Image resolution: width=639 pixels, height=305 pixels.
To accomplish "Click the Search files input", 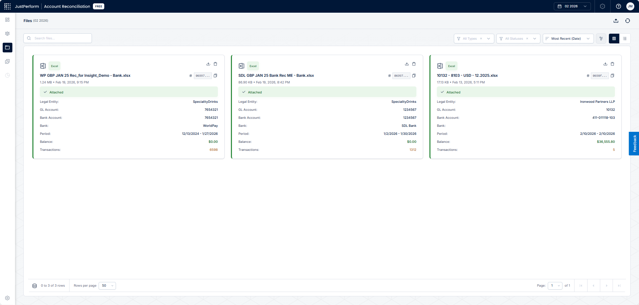I will pos(57,38).
